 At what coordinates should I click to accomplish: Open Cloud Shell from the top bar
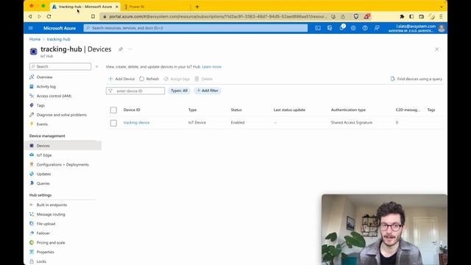click(318, 28)
